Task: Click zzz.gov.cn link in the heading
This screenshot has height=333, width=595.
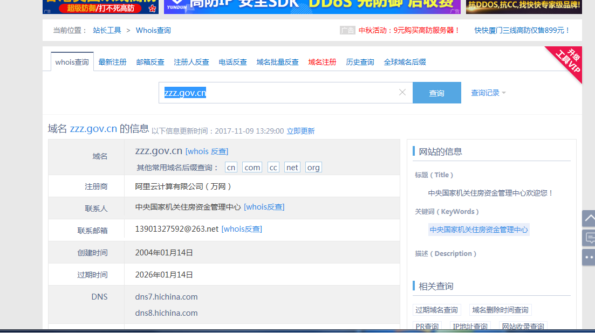Action: (x=93, y=129)
